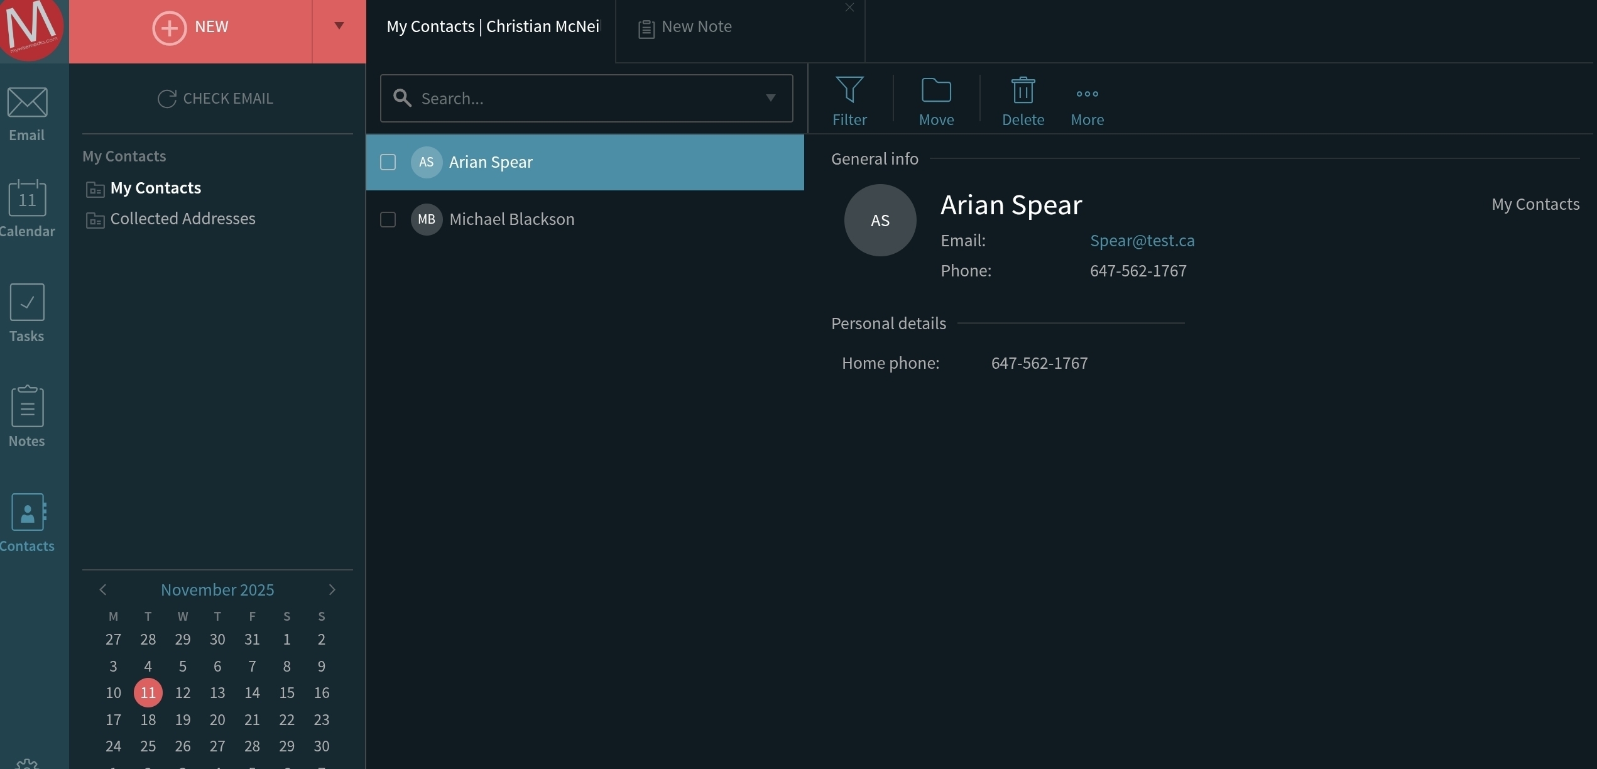Go to next month in mini calendar

tap(332, 589)
